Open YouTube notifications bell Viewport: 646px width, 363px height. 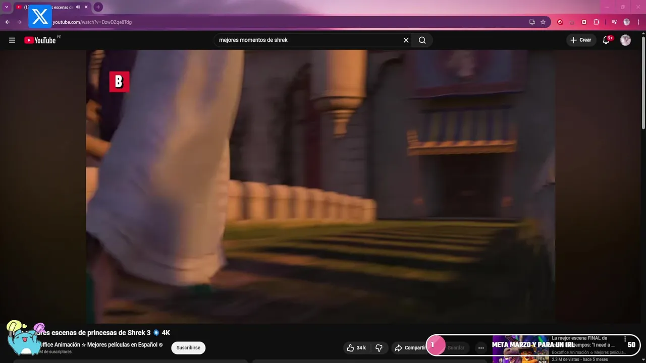[x=606, y=40]
